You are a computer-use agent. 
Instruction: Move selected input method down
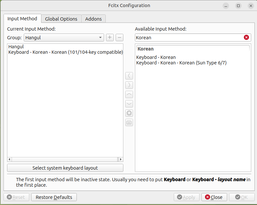[129, 104]
